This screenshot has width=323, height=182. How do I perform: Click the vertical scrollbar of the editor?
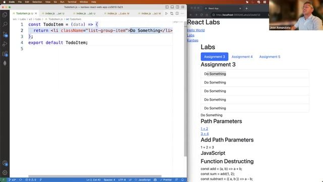185,89
